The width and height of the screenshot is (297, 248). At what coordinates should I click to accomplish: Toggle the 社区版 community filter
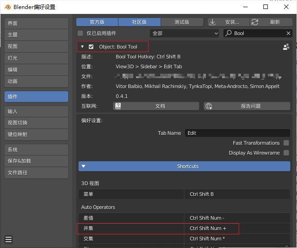pos(140,22)
